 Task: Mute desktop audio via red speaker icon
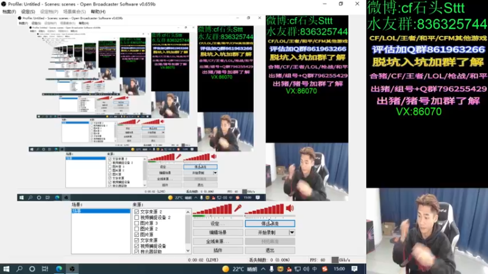(290, 208)
